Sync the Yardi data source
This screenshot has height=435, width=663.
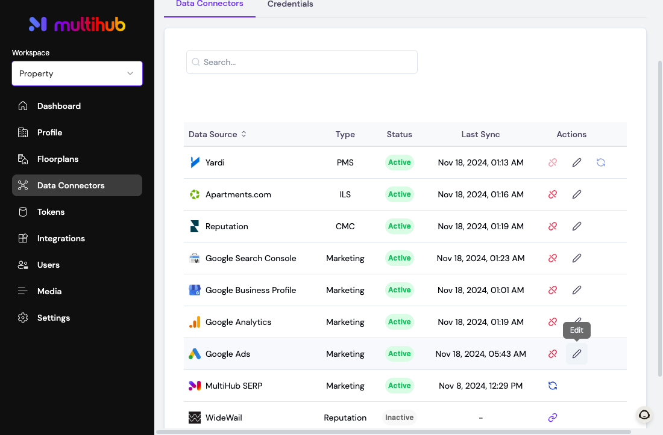coord(601,162)
